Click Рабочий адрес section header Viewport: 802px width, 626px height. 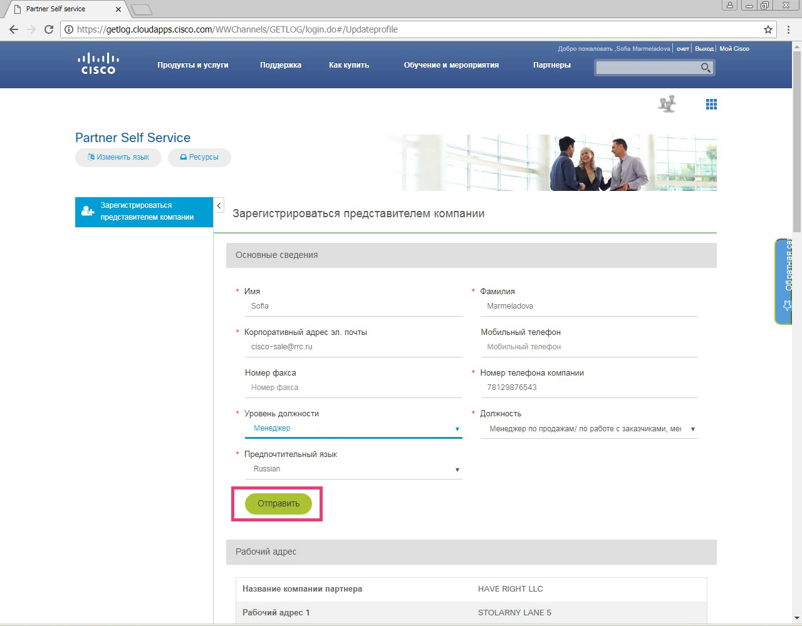[x=471, y=552]
